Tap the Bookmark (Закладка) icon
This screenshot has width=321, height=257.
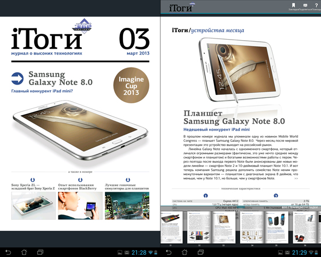(x=293, y=5)
